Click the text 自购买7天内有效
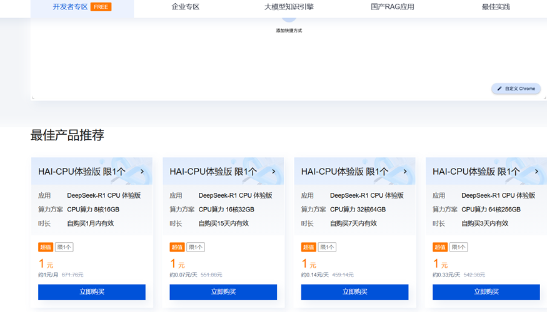 pyautogui.click(x=353, y=223)
